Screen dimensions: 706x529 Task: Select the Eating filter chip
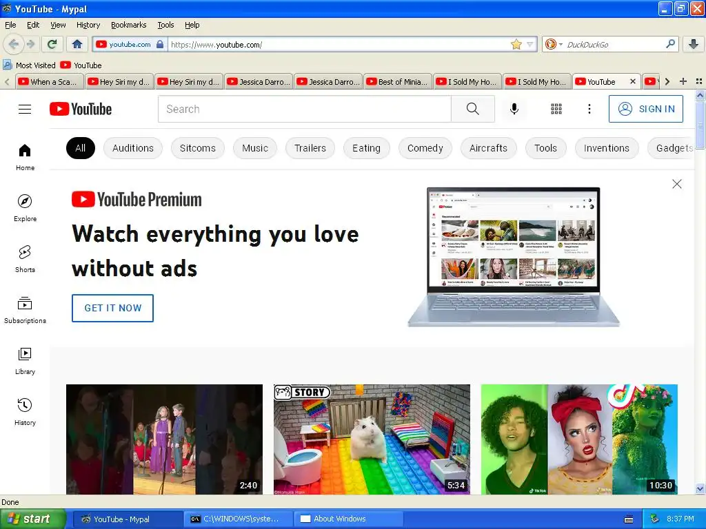coord(366,148)
